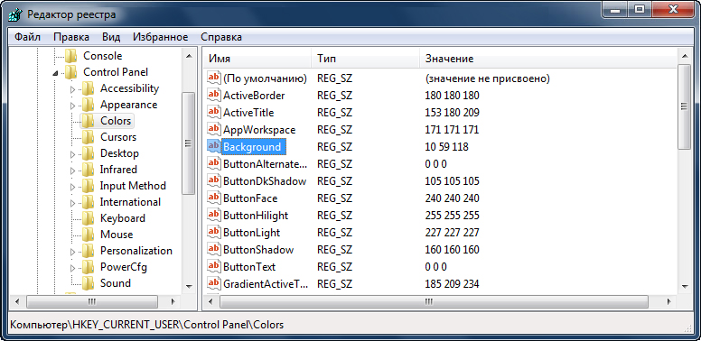Click the tree pane scroll right arrow
This screenshot has height=341, width=701.
173,301
